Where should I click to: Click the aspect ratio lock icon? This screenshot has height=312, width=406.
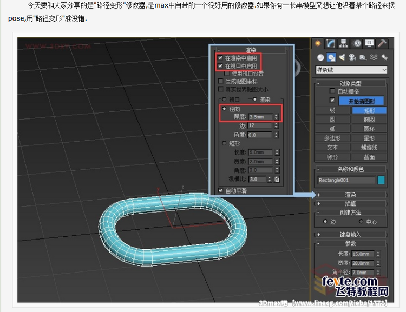point(277,180)
